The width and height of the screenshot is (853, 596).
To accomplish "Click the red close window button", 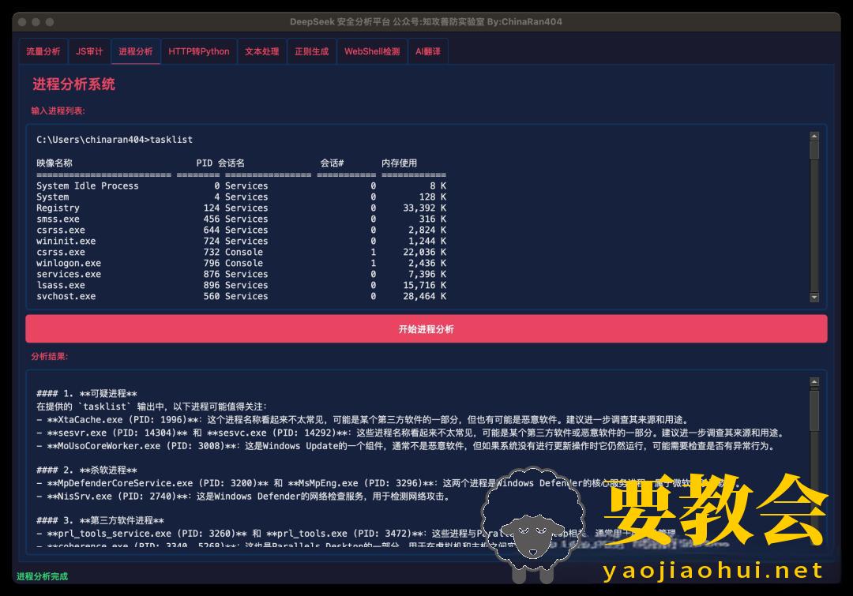I will pos(22,22).
